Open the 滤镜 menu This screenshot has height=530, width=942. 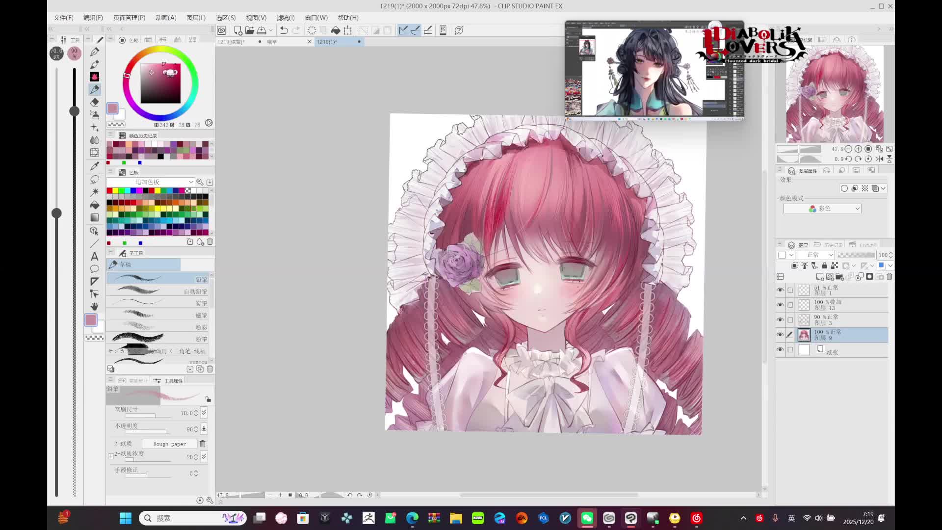pos(286,18)
